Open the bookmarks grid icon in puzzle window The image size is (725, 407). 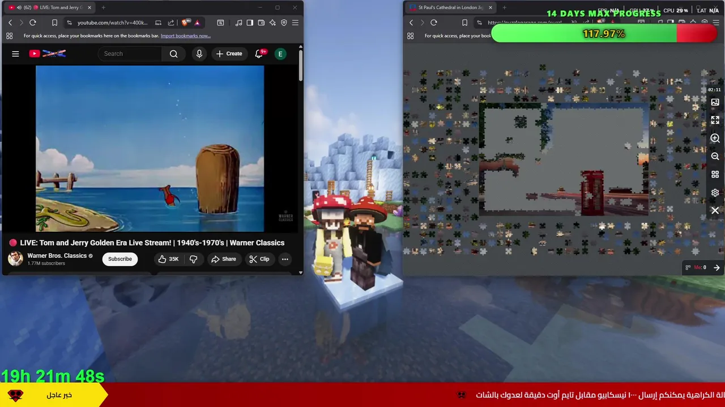coord(411,36)
